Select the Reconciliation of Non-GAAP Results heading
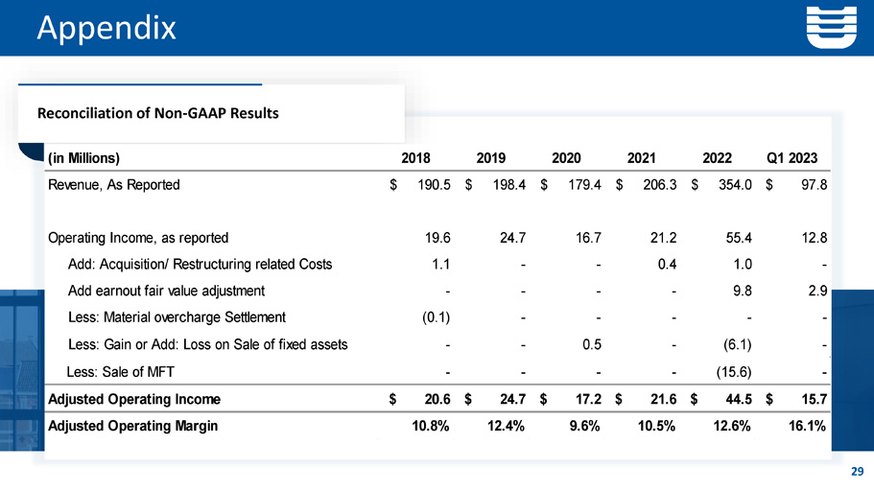This screenshot has height=491, width=874. tap(157, 113)
